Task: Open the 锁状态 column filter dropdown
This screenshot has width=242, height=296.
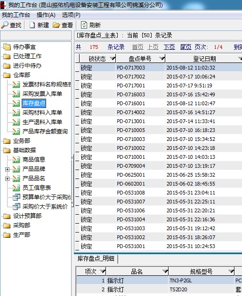Action: [x=113, y=58]
